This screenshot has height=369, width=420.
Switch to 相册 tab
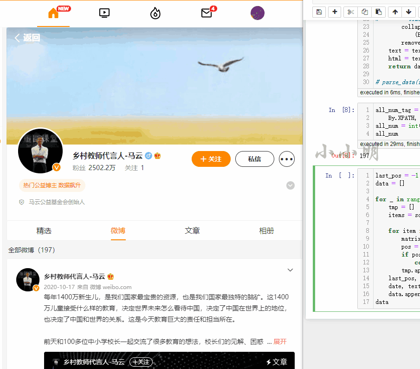[x=266, y=231]
